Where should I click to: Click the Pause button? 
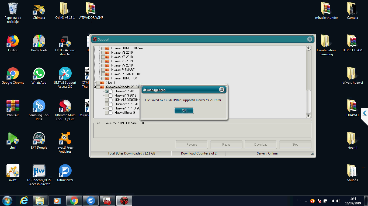click(x=226, y=145)
